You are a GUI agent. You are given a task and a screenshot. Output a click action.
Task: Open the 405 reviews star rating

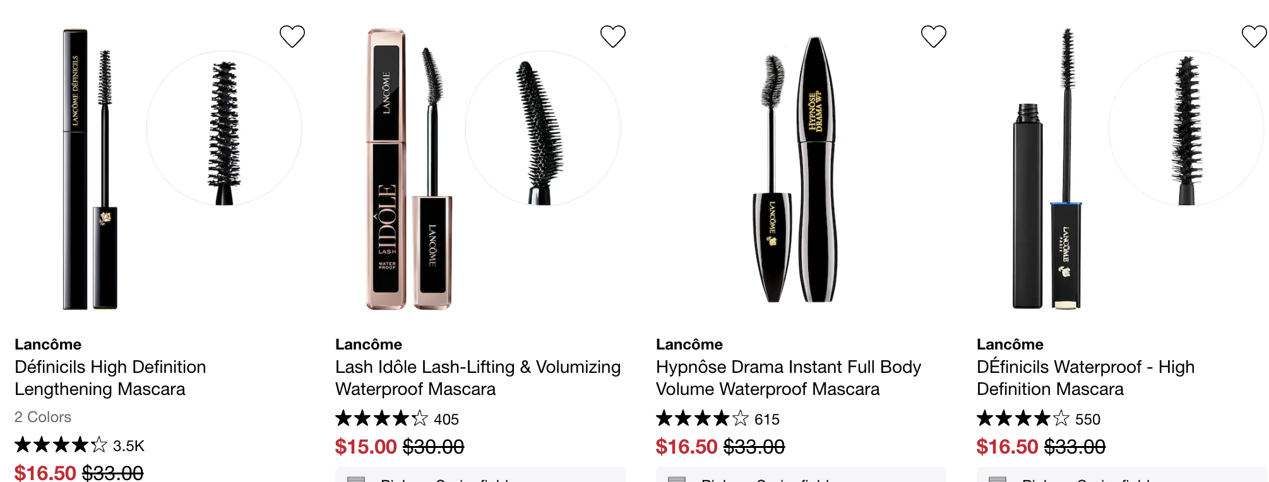[x=397, y=419]
